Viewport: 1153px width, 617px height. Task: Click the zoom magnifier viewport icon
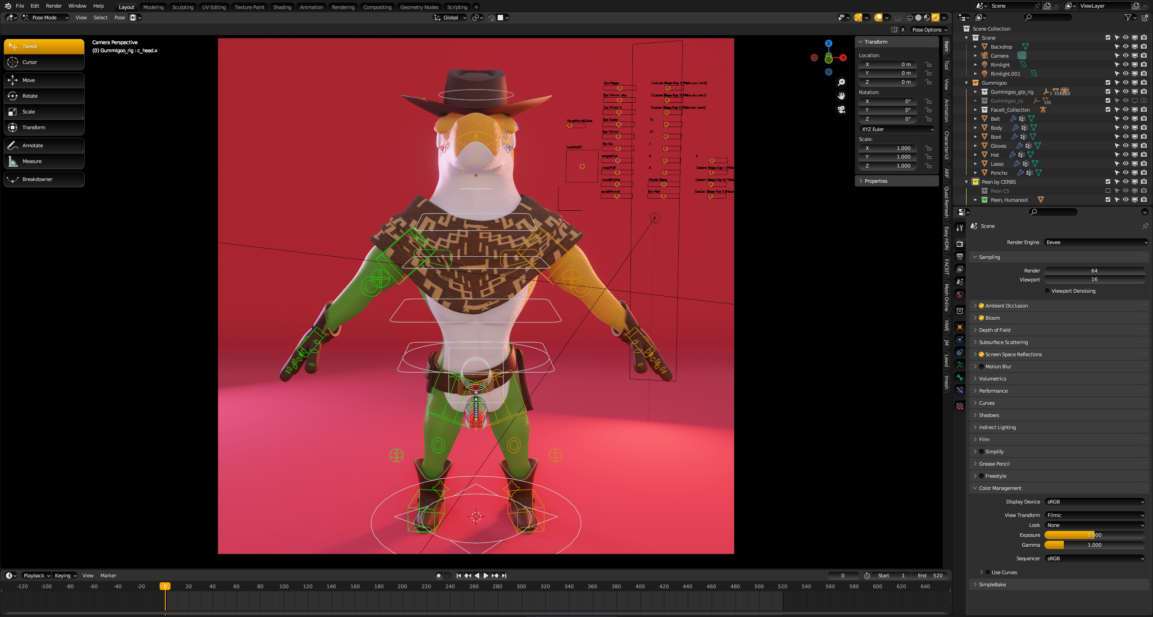[841, 82]
